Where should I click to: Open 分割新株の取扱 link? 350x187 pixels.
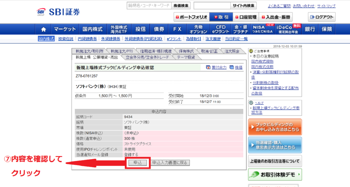(x=266, y=83)
